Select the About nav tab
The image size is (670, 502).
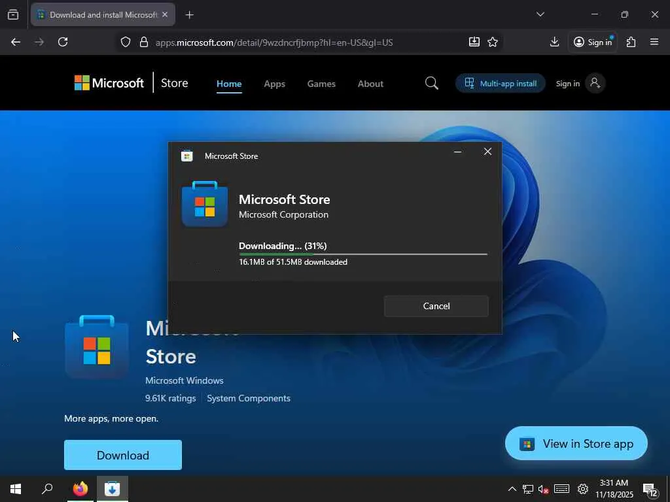(x=370, y=84)
